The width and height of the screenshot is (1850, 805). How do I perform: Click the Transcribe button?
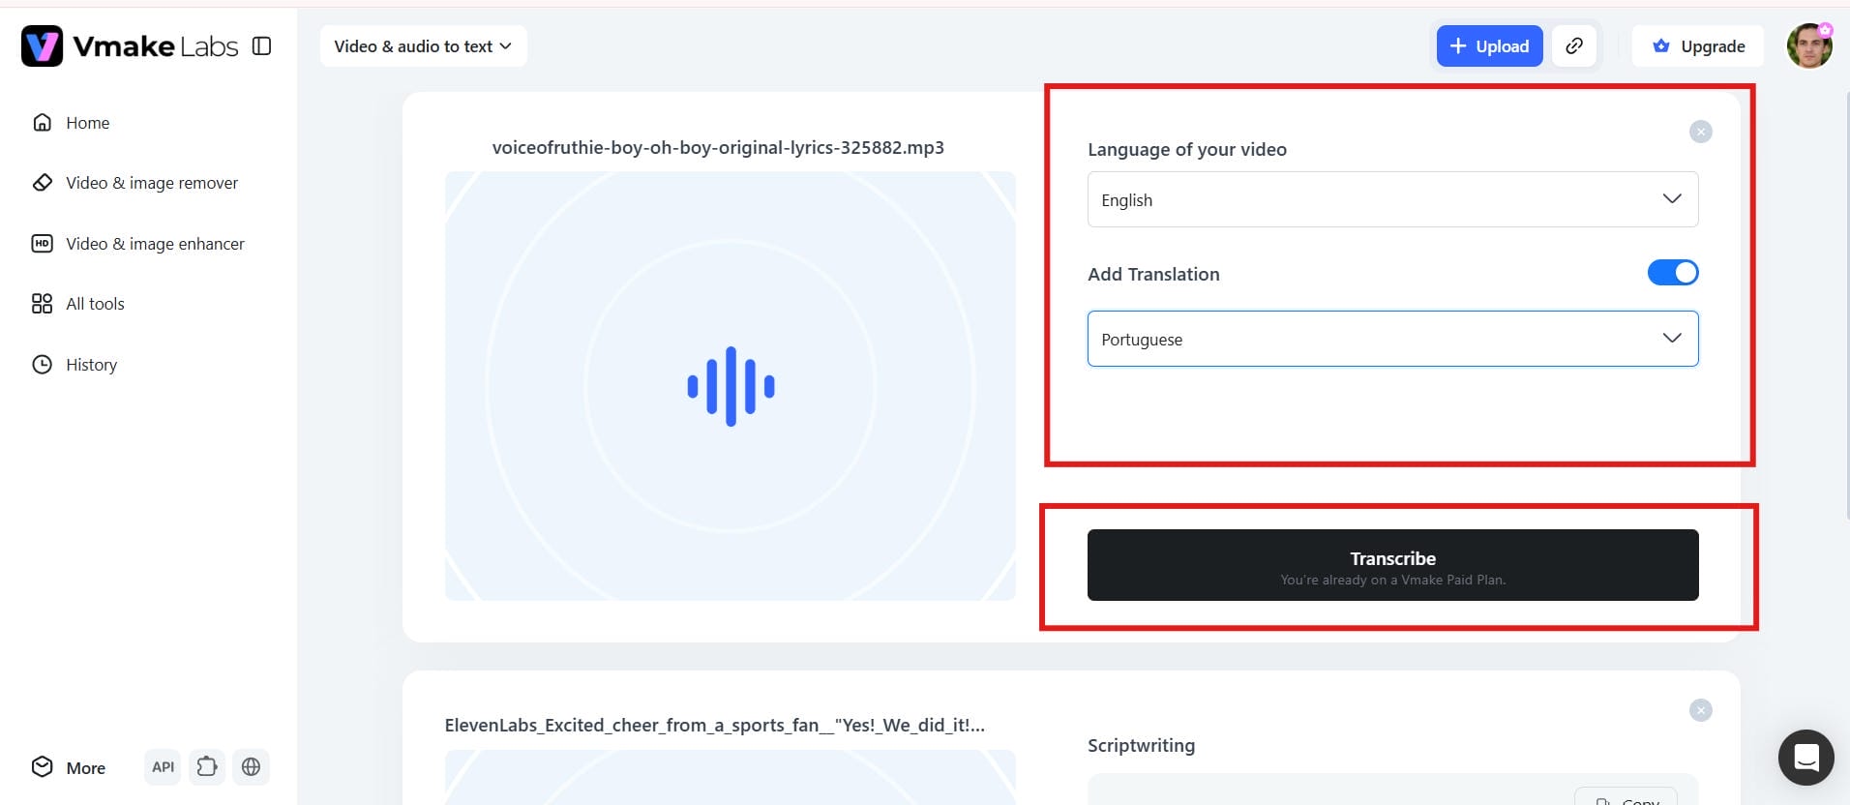click(x=1392, y=565)
